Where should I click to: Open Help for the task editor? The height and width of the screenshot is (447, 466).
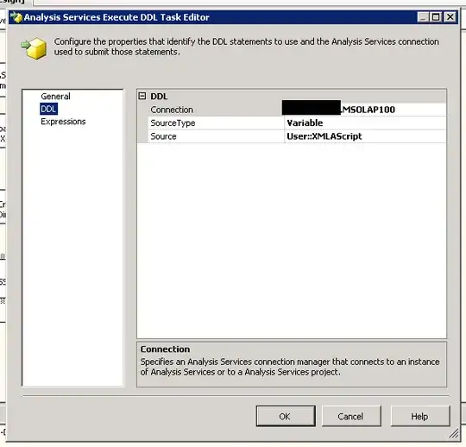click(420, 416)
